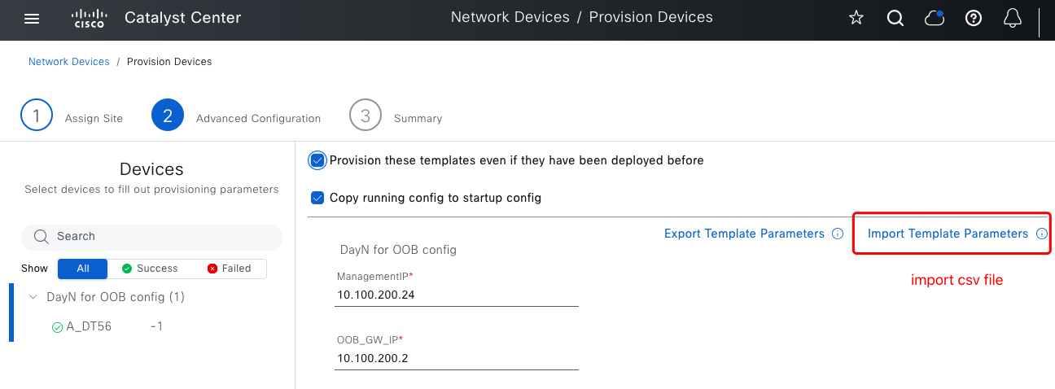The image size is (1055, 389).
Task: Toggle Provision these templates even if deployed checkbox
Action: click(317, 160)
